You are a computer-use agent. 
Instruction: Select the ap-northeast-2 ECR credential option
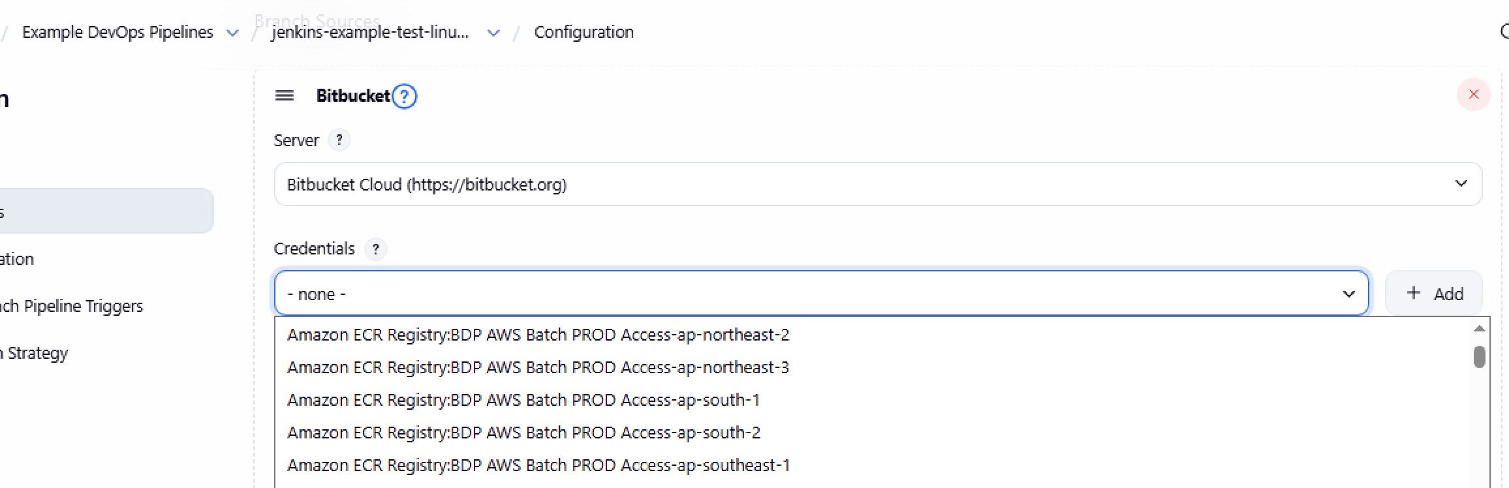538,335
